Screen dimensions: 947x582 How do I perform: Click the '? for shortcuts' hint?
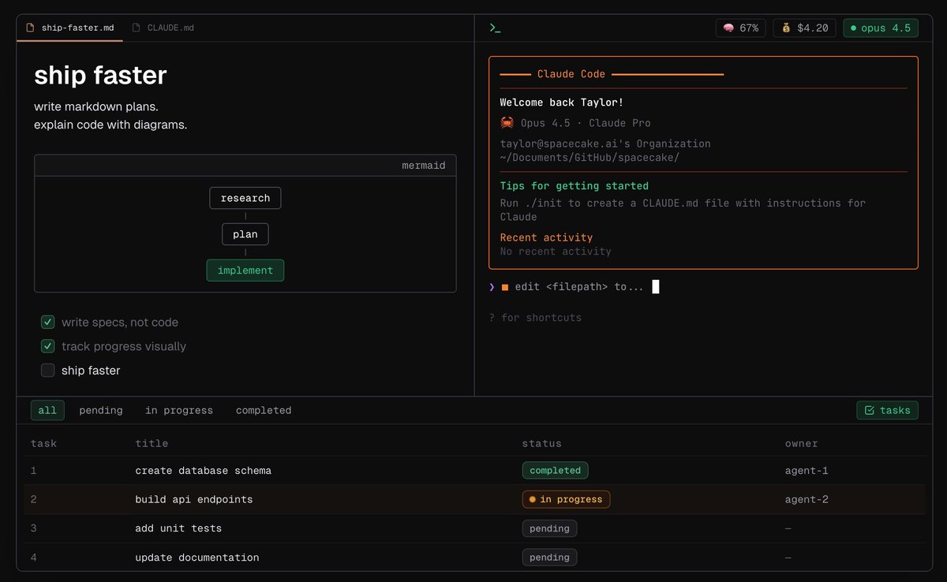535,318
